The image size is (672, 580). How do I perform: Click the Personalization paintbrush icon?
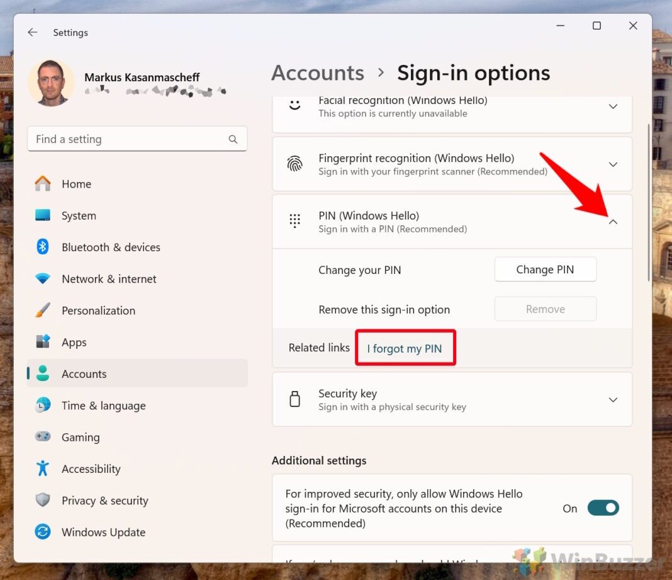pos(42,310)
